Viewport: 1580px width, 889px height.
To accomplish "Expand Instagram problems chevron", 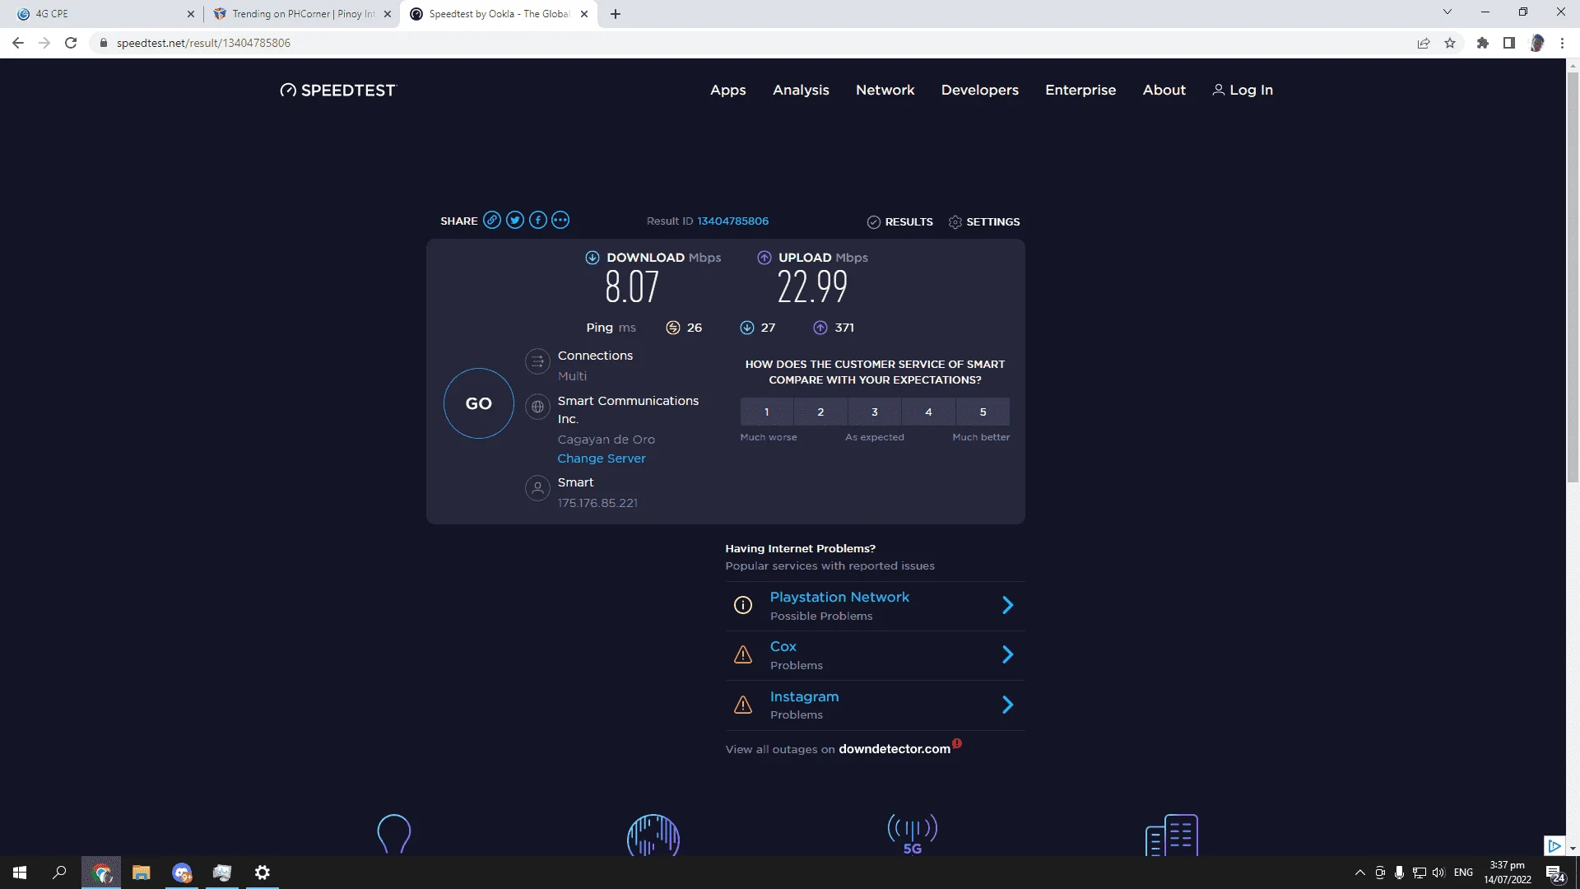I will coord(1008,705).
